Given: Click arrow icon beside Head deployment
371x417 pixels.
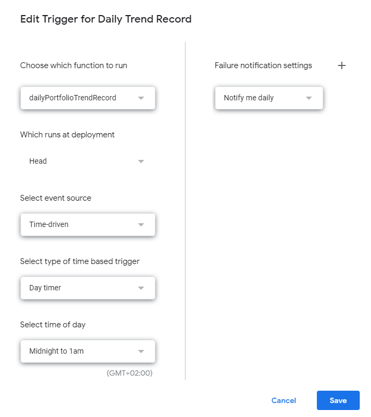Looking at the screenshot, I should (141, 162).
